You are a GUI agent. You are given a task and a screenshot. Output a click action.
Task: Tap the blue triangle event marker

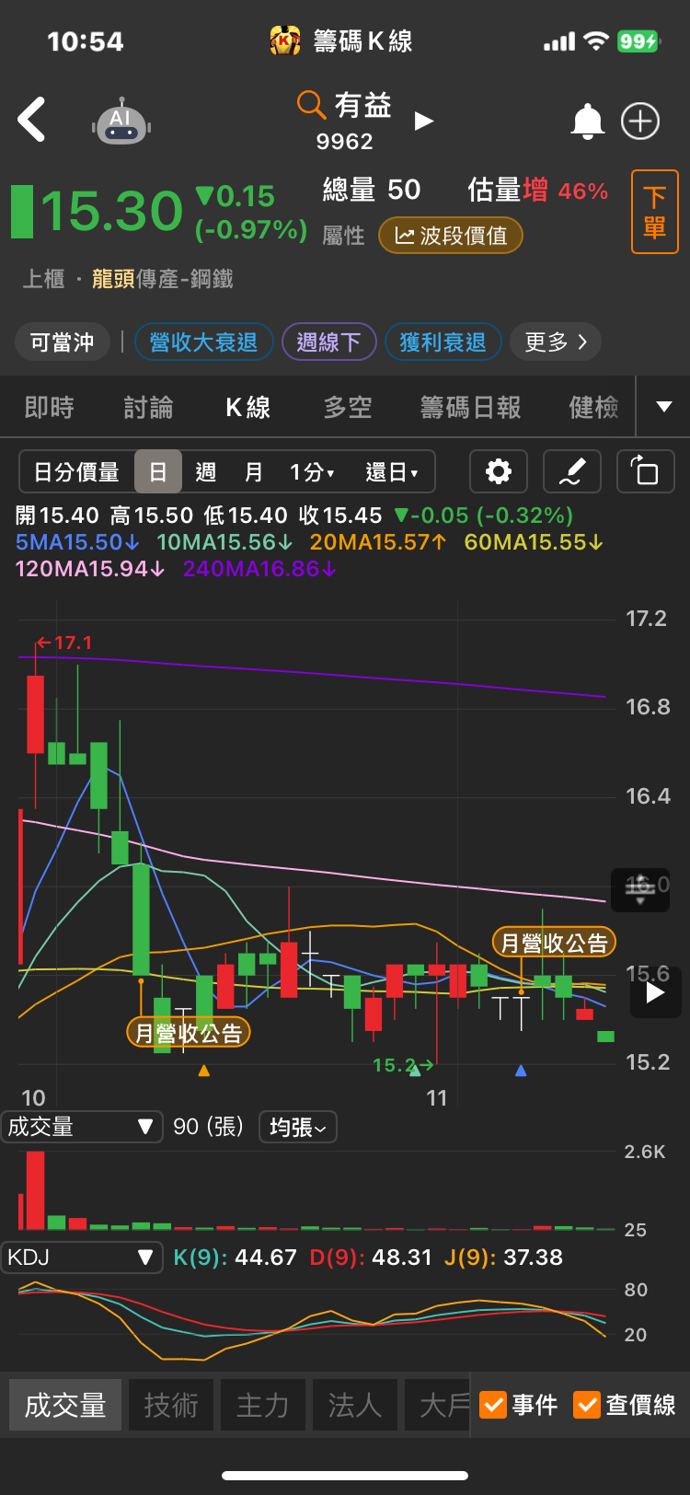point(521,1071)
